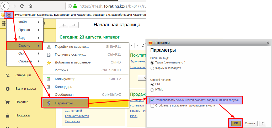Screen dimensions: 272x128
Task: Click Перейти по ссылке menu item
Action: 72,47
